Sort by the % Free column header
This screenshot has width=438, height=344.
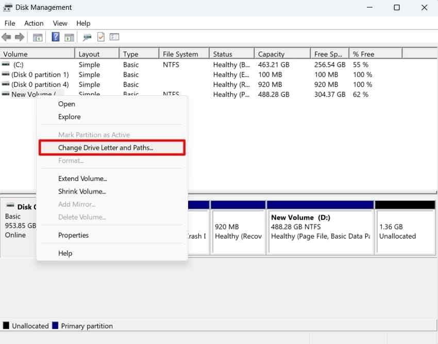[376, 54]
